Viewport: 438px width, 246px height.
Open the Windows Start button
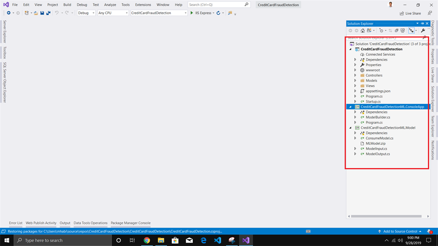point(7,240)
